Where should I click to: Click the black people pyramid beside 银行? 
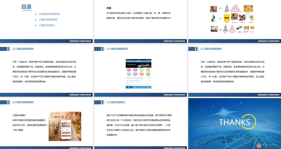[x=225, y=28]
